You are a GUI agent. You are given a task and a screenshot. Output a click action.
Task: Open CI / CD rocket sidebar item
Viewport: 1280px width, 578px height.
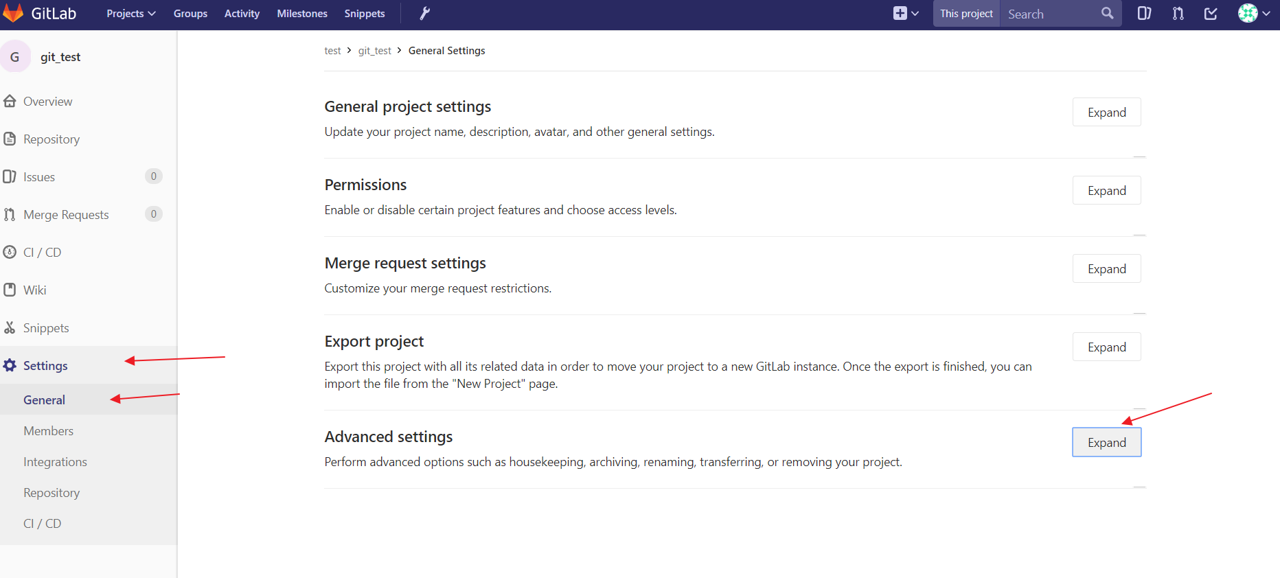tap(42, 253)
